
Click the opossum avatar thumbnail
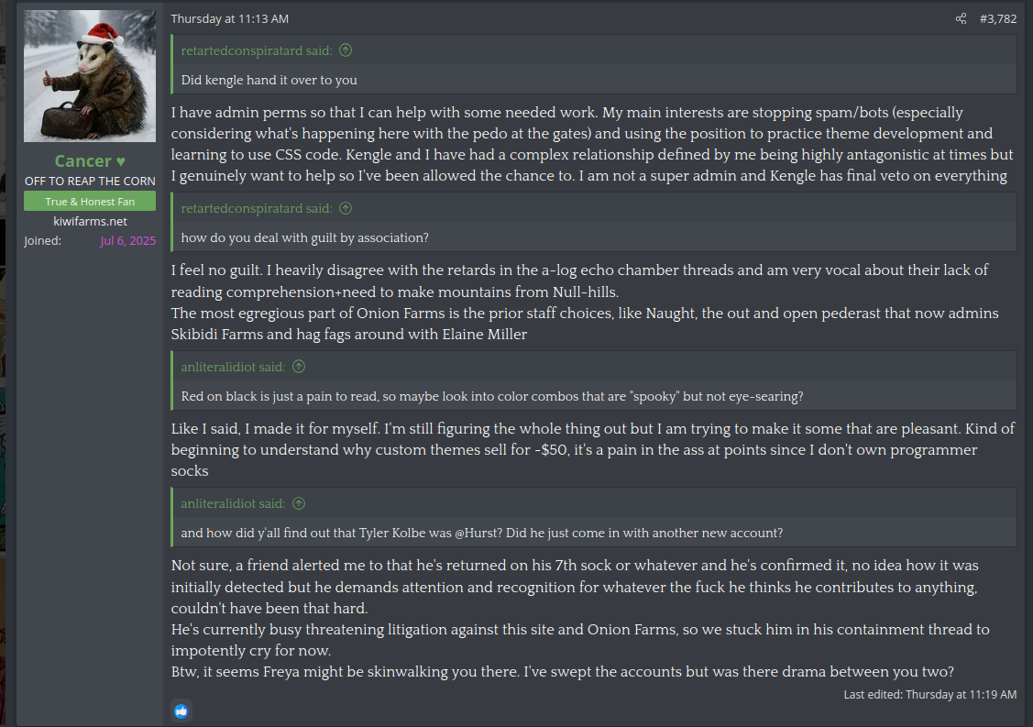89,75
